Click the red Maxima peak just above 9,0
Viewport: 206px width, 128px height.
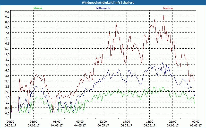pyautogui.click(x=164, y=15)
